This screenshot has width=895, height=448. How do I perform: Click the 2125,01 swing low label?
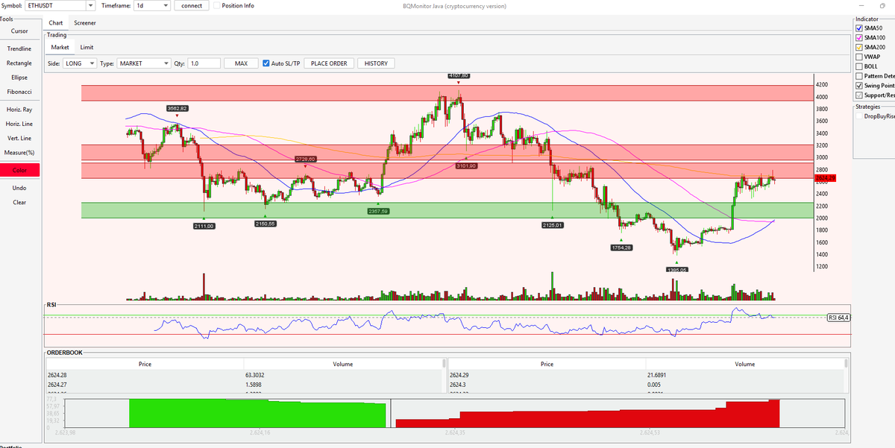click(553, 224)
